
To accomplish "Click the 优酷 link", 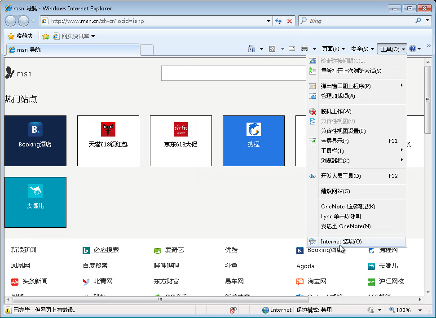I will (x=231, y=250).
